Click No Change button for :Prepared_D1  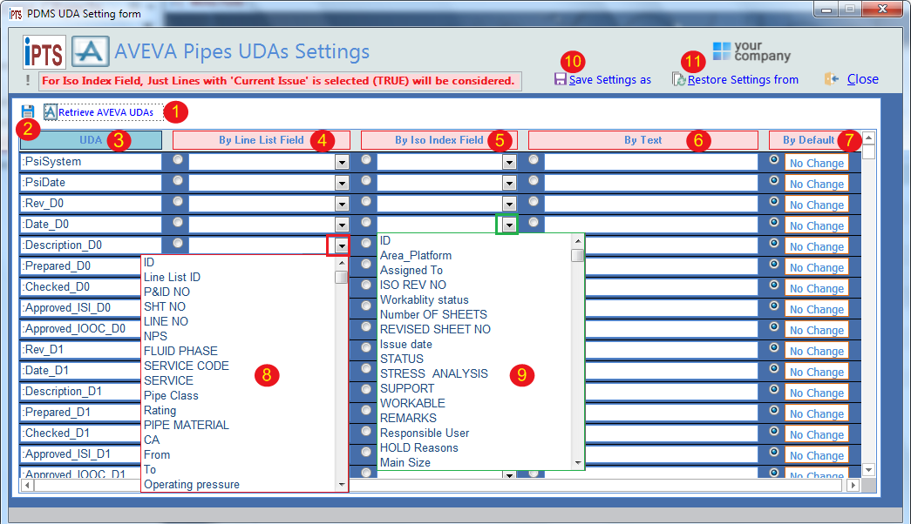click(816, 413)
